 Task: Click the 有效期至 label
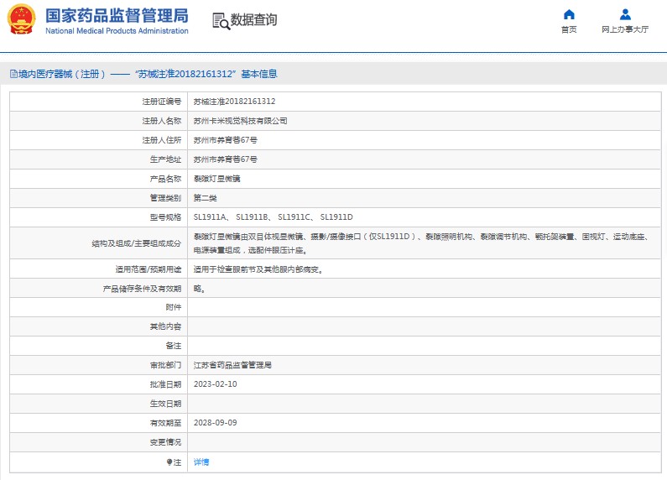point(165,423)
